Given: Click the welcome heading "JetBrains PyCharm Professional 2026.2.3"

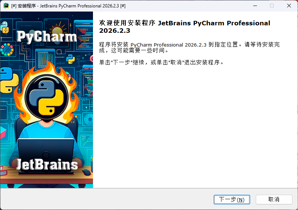Looking at the screenshot, I should [x=184, y=27].
